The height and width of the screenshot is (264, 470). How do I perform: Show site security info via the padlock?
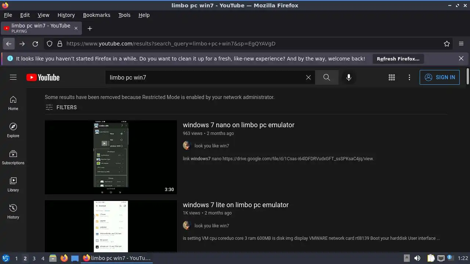click(60, 44)
